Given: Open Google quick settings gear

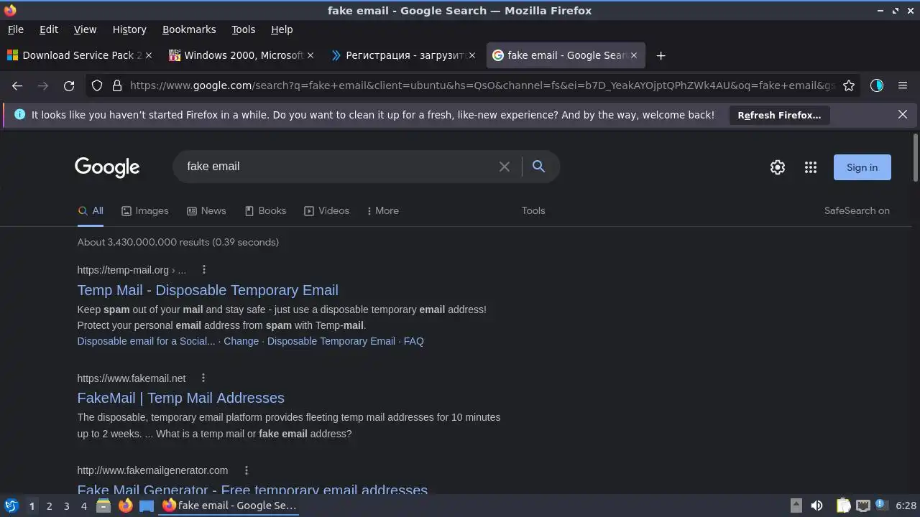Looking at the screenshot, I should 778,167.
